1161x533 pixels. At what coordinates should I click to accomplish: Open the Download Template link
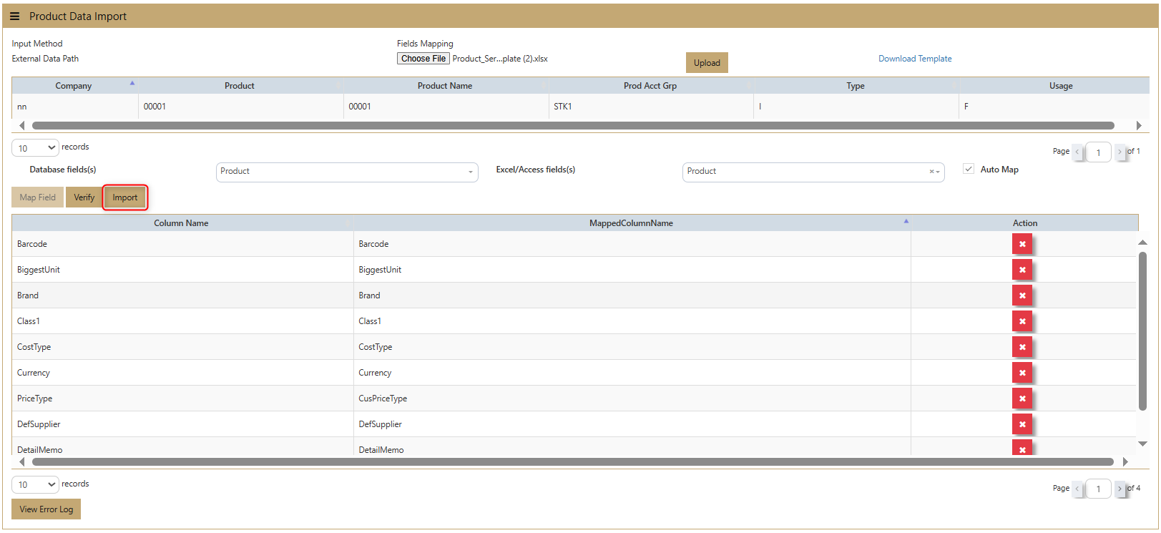click(915, 59)
